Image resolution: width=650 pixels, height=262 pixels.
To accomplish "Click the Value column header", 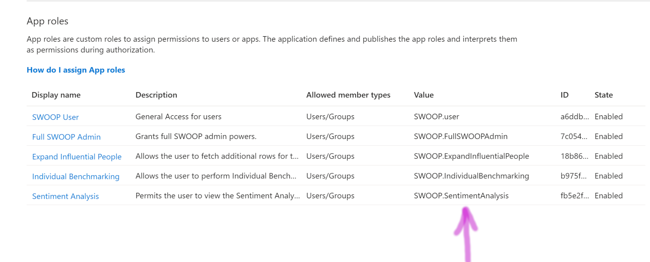I will [x=424, y=95].
